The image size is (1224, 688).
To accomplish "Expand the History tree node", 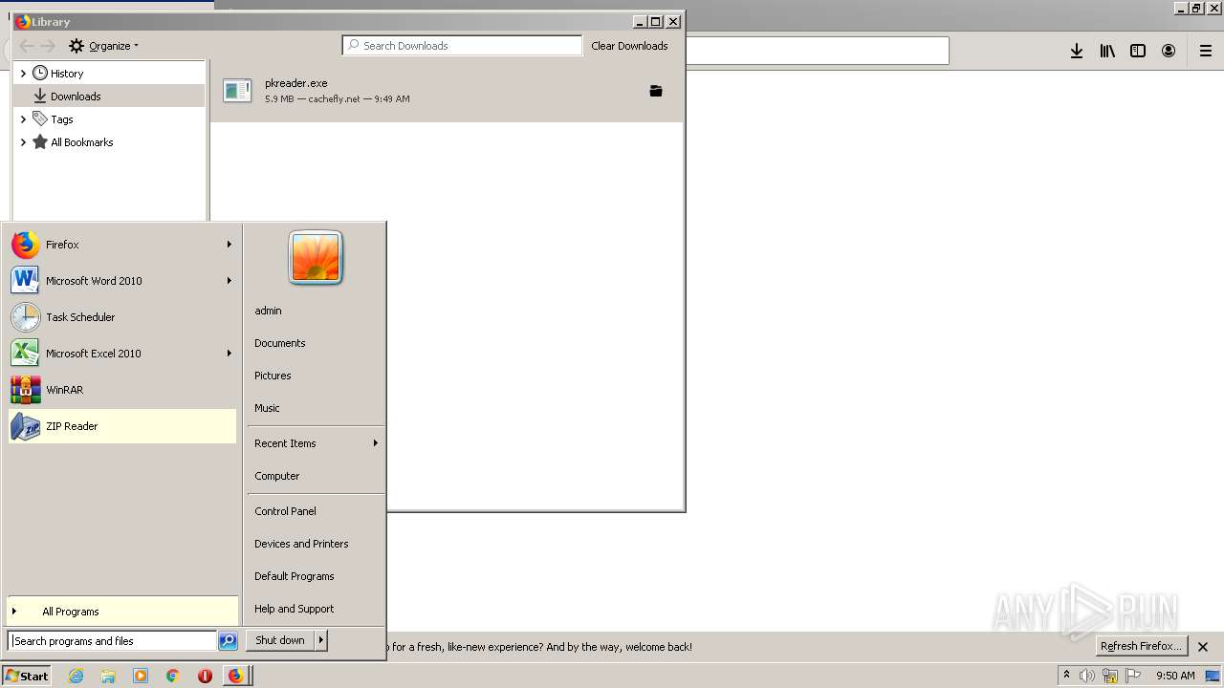I will (x=23, y=74).
